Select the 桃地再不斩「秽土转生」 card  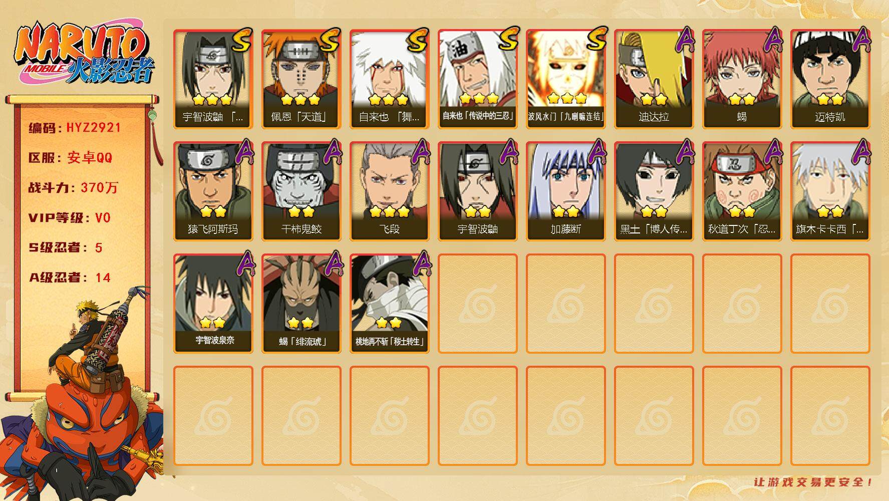(389, 304)
